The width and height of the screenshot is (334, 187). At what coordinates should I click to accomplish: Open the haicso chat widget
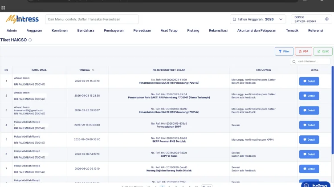pyautogui.click(x=316, y=185)
